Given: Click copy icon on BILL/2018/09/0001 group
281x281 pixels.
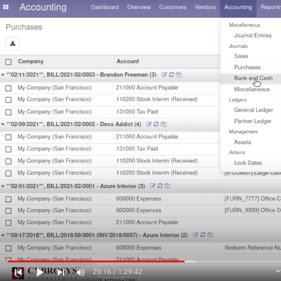Looking at the screenshot, I should click(210, 235).
